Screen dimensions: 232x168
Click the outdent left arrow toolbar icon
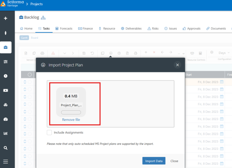coord(162,52)
